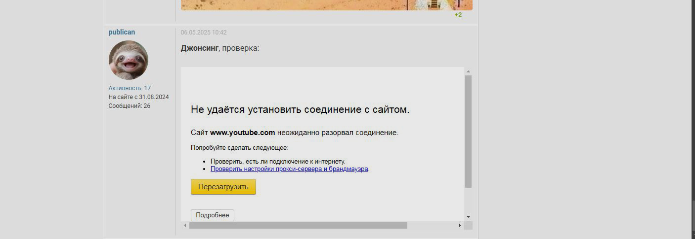
Task: Click the embedded frame's scroll-up arrow
Action: tap(468, 71)
